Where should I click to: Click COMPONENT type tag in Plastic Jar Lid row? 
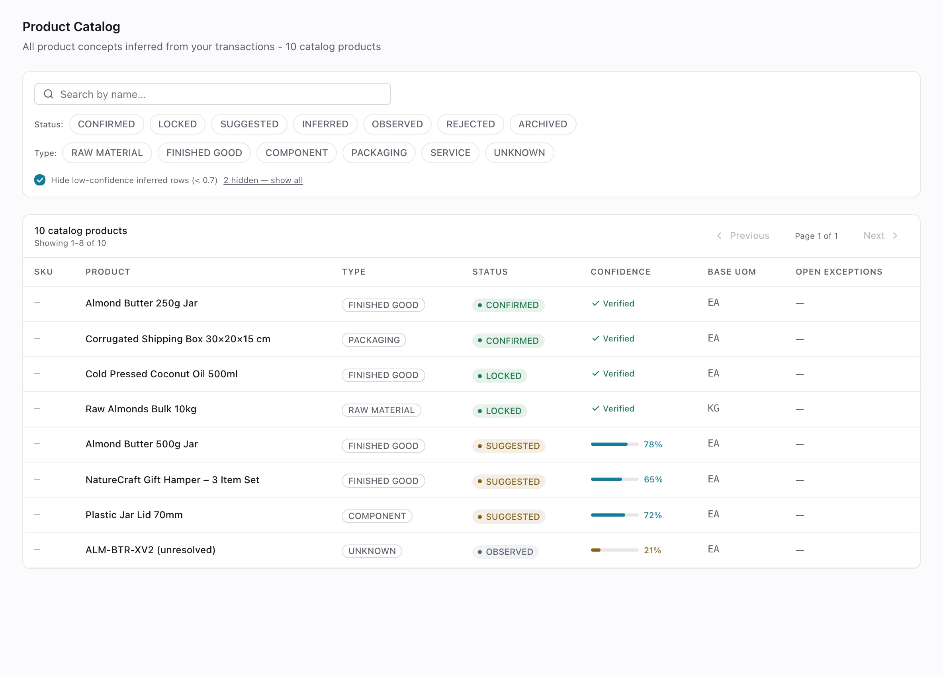(x=377, y=516)
